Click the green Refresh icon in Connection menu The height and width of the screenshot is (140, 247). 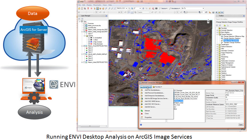[142, 111]
